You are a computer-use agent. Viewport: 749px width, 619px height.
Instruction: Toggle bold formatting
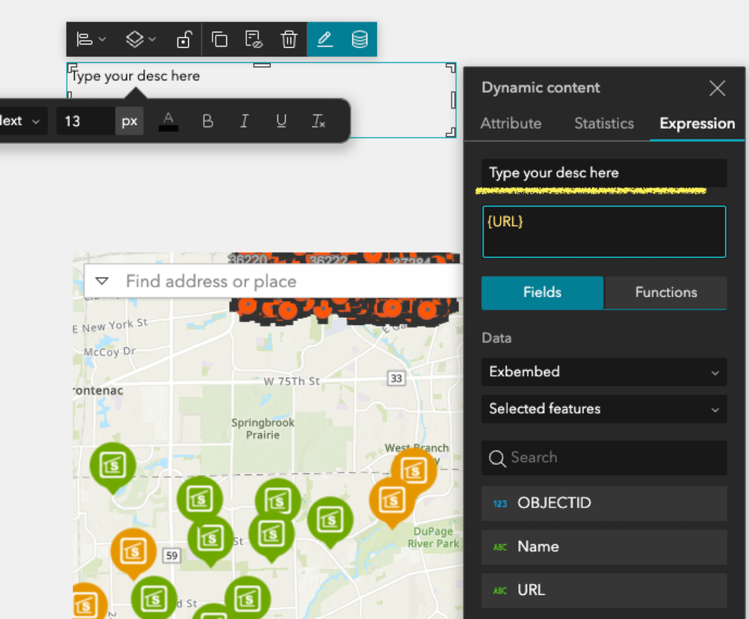[208, 121]
